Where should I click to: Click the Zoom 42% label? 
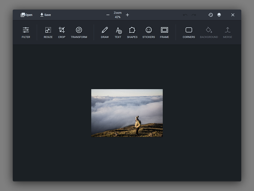click(x=117, y=15)
